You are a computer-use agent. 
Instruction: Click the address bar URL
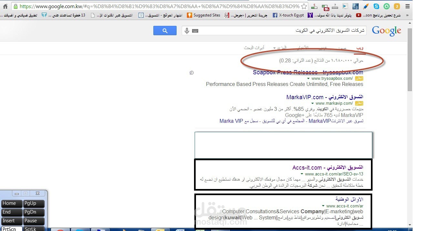coord(159,6)
